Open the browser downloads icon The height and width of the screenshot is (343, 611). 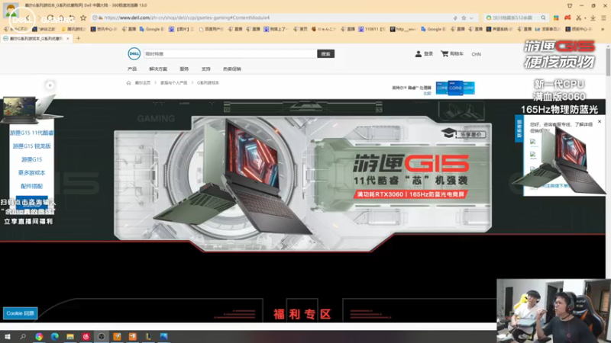593,18
